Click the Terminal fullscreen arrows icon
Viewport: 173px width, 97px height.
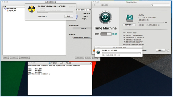[x=91, y=63]
